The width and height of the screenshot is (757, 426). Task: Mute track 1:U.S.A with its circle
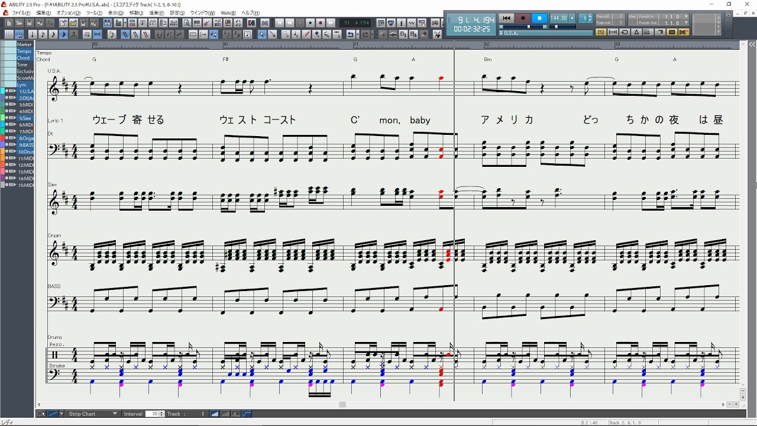pyautogui.click(x=7, y=91)
